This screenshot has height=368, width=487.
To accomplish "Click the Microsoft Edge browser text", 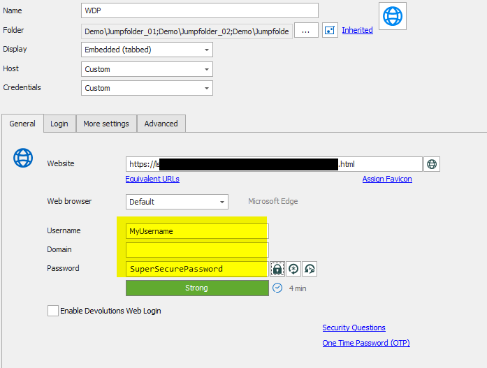I will click(x=273, y=201).
